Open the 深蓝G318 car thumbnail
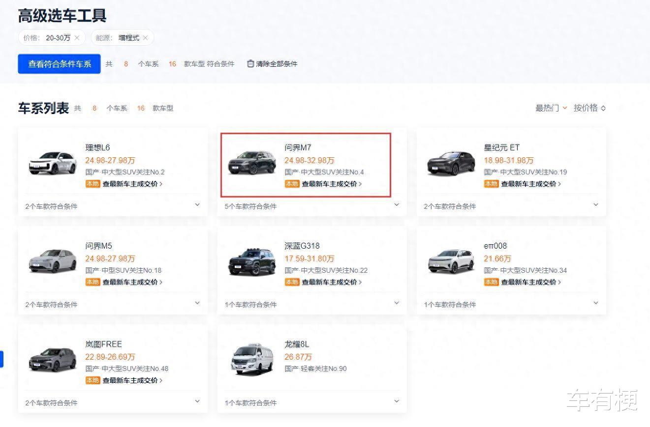The width and height of the screenshot is (650, 427). click(252, 261)
